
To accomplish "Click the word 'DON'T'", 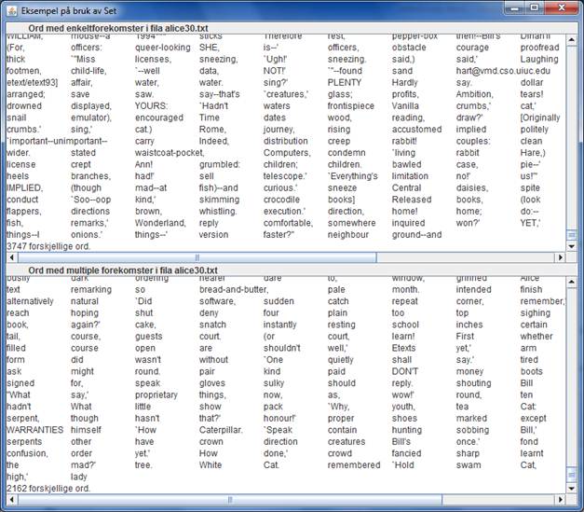I will pyautogui.click(x=405, y=371).
